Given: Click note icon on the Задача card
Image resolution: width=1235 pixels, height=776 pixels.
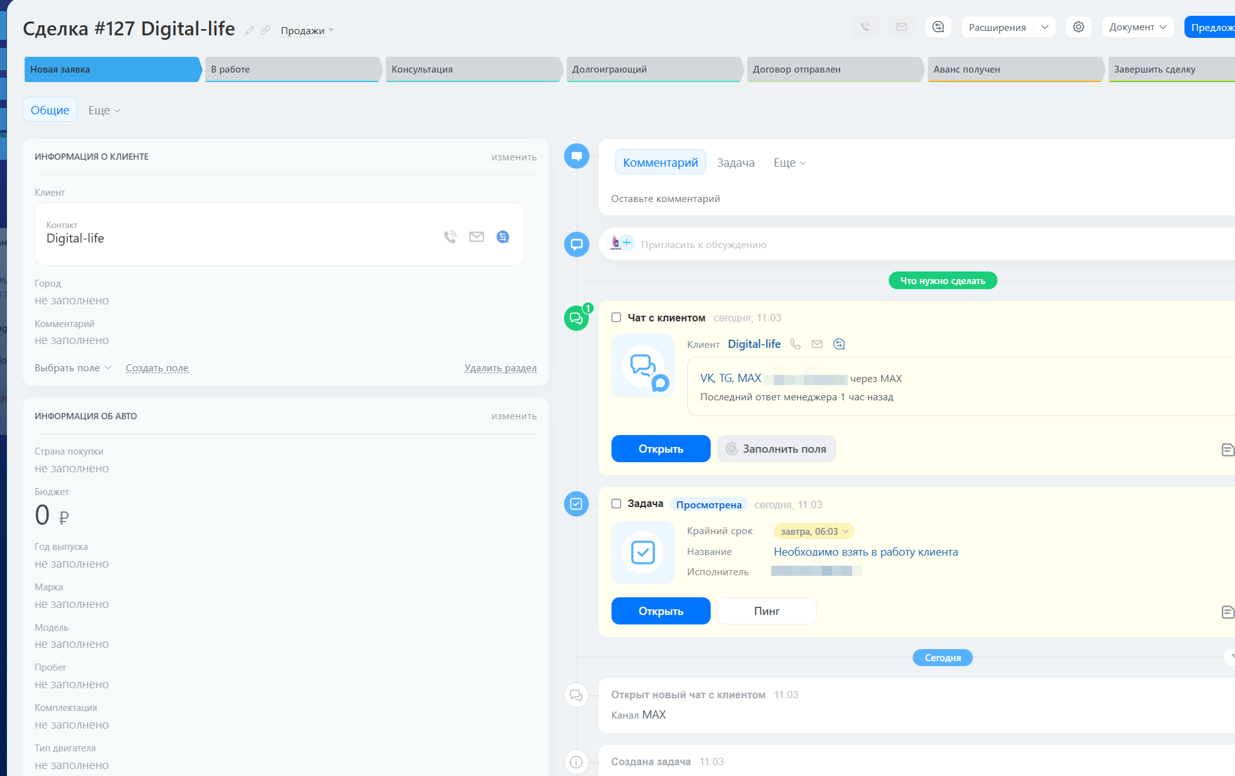Looking at the screenshot, I should point(1227,612).
